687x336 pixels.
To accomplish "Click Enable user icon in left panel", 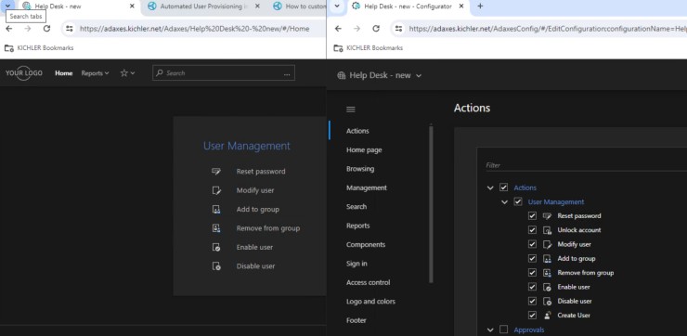I will [x=216, y=247].
